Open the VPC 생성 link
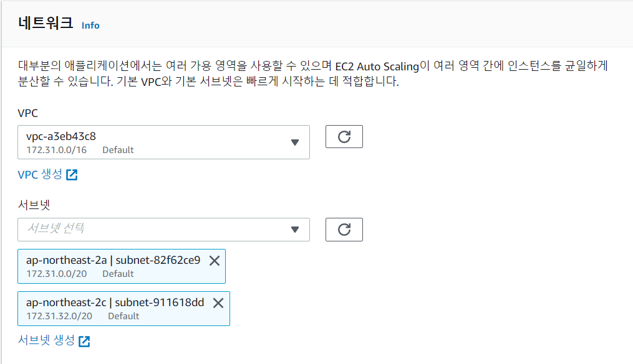This screenshot has height=364, width=633. (40, 175)
